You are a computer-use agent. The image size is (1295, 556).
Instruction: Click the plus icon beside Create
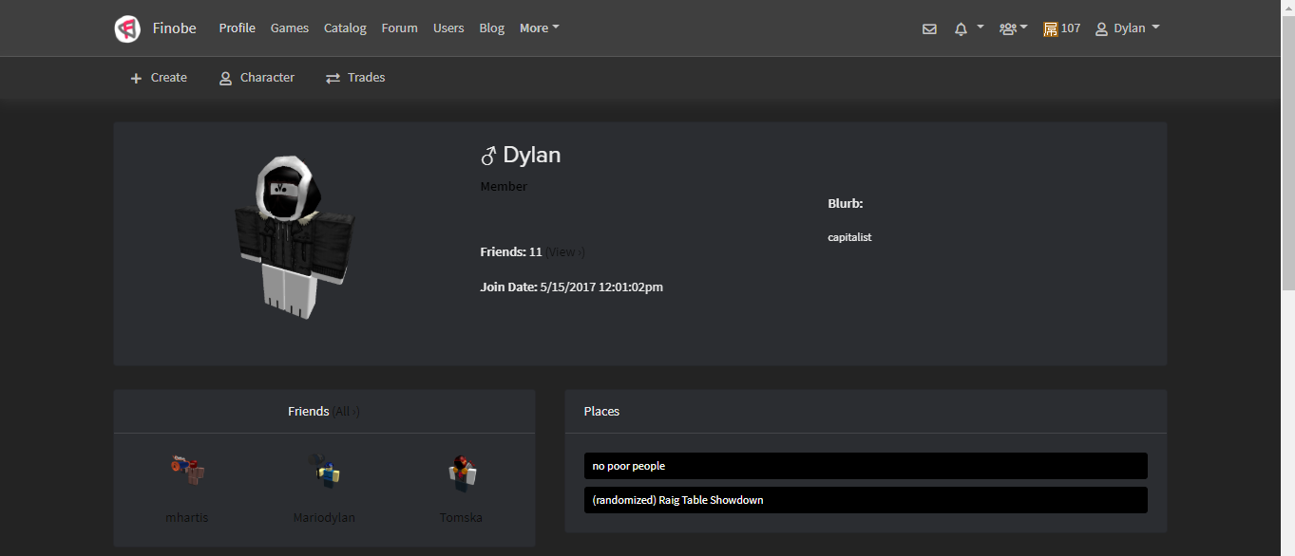click(x=136, y=77)
